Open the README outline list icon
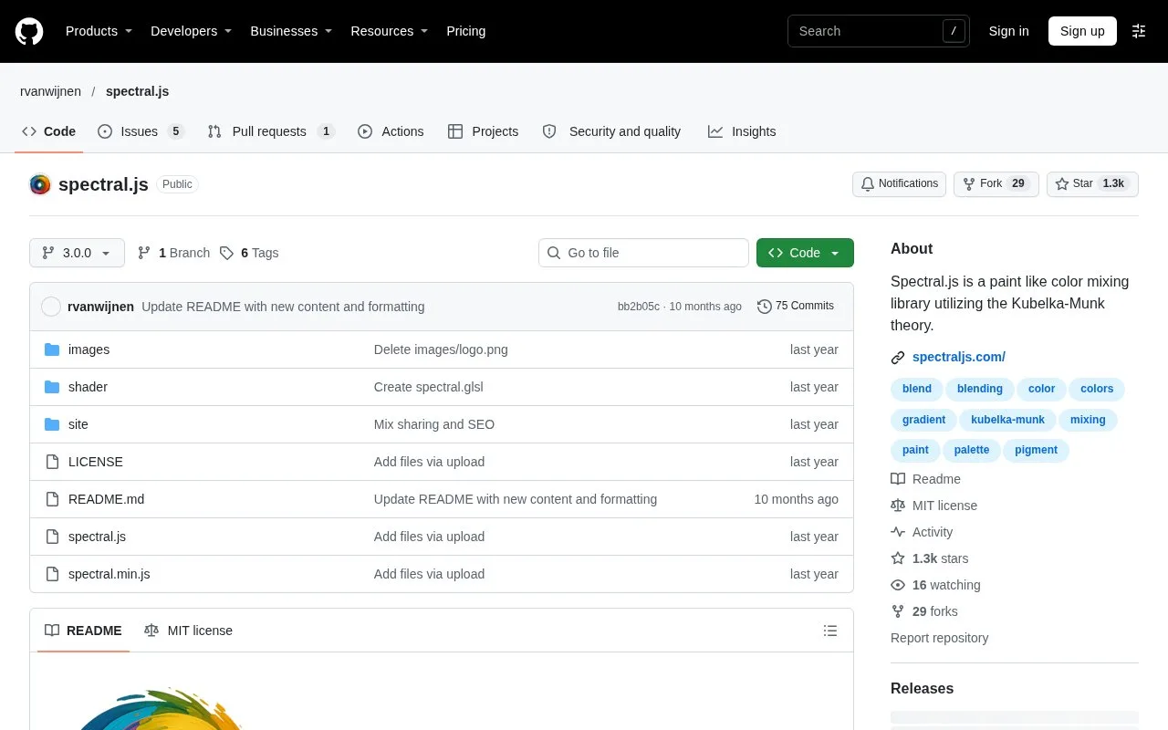This screenshot has width=1168, height=730. click(x=830, y=631)
